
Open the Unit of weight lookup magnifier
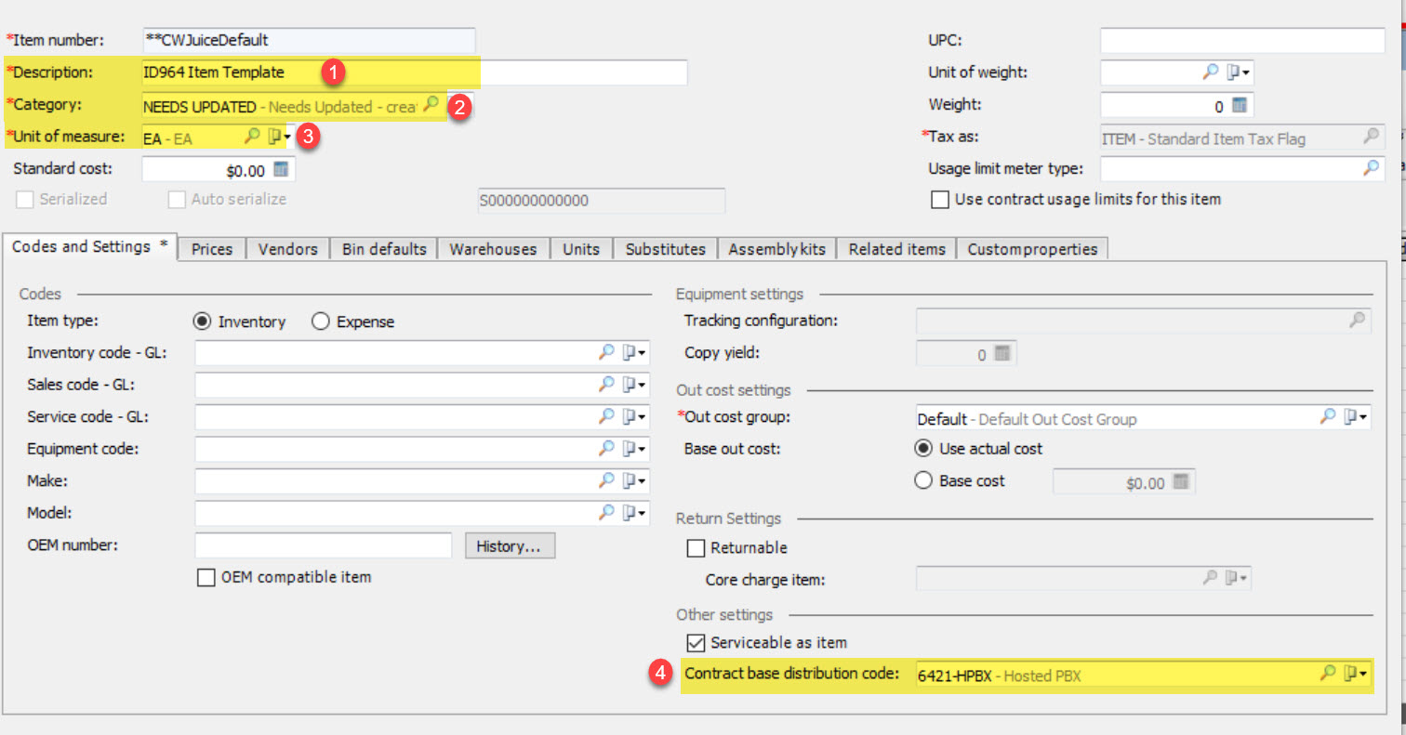1211,72
